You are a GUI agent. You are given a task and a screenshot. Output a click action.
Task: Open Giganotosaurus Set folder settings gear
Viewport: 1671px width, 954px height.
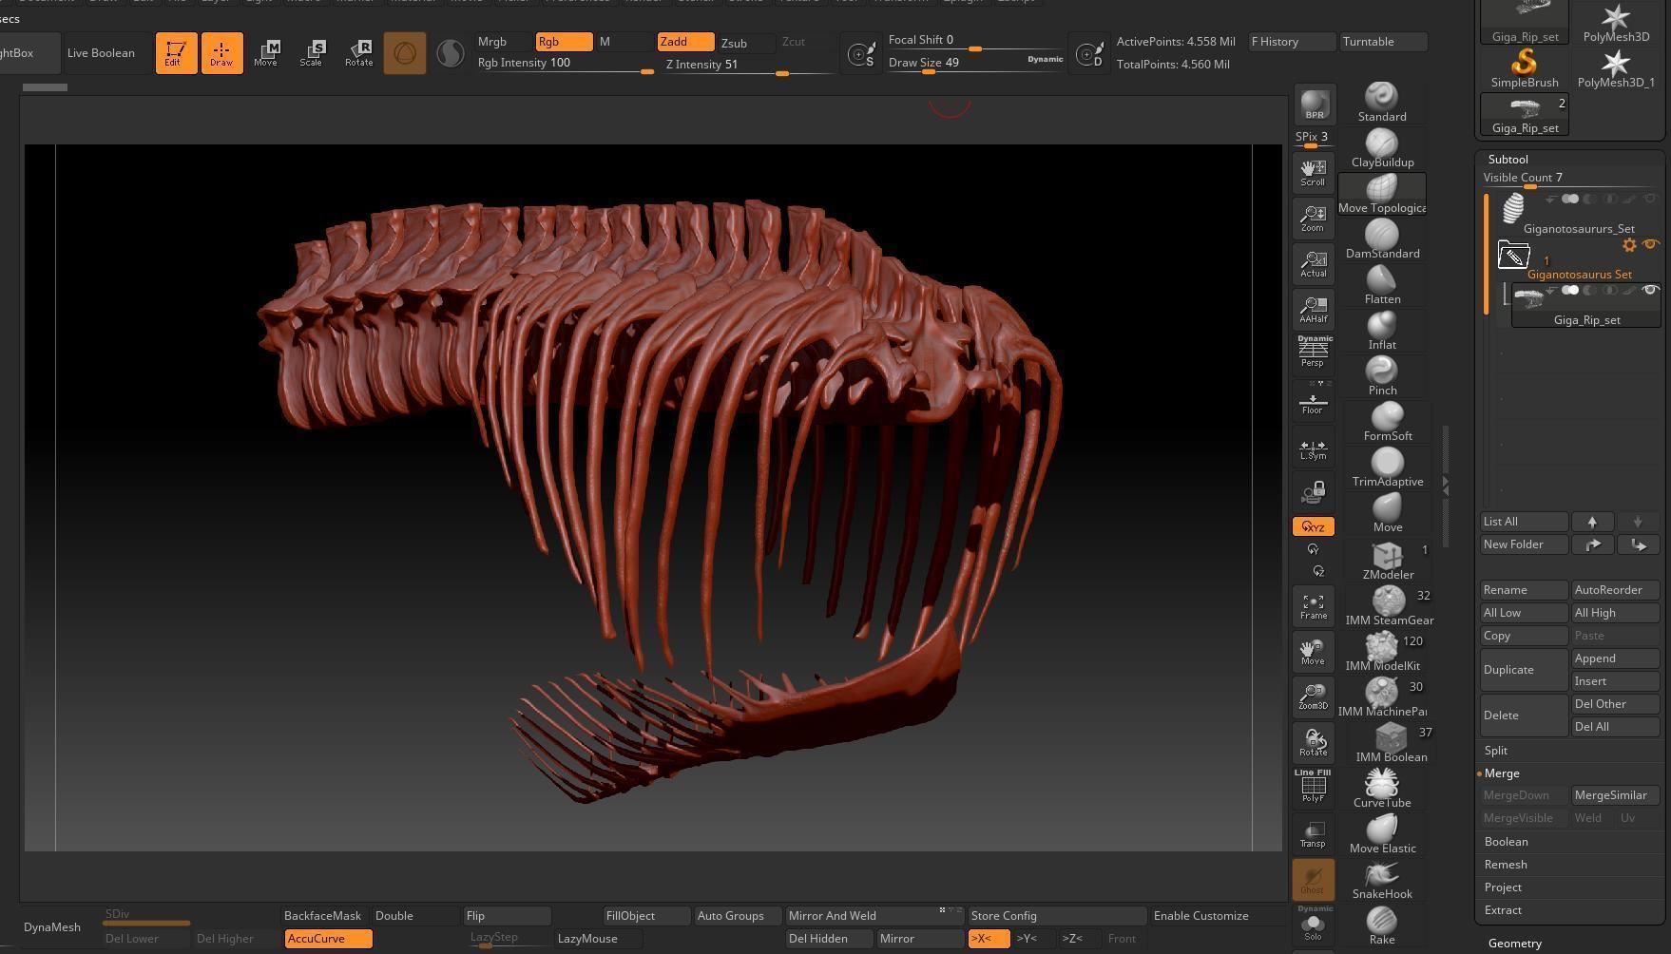[x=1629, y=245]
